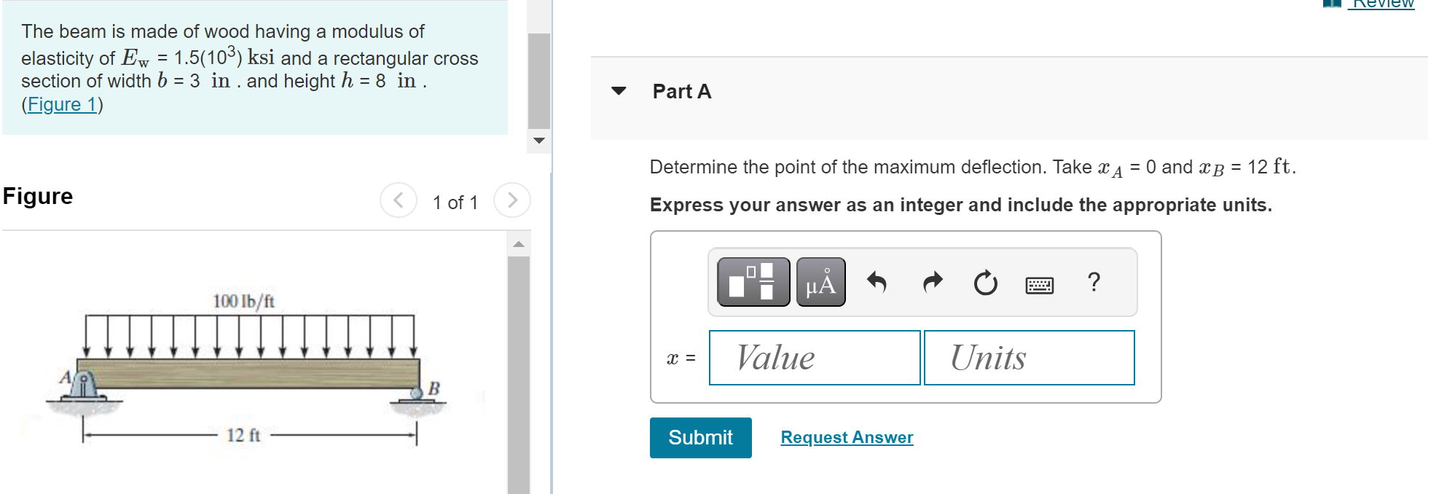Screen dimensions: 1431x494
Task: Click the undo icon in the answer toolbar
Action: click(x=878, y=283)
